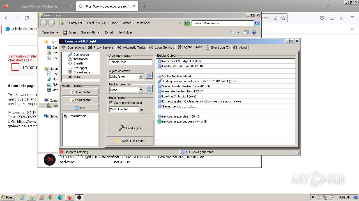Click the Firefox back arrow

[x=7, y=18]
